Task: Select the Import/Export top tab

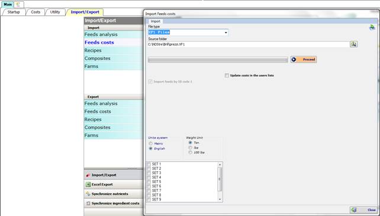Action: [85, 12]
